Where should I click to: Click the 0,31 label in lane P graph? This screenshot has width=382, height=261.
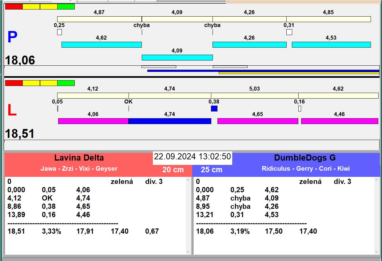(289, 25)
